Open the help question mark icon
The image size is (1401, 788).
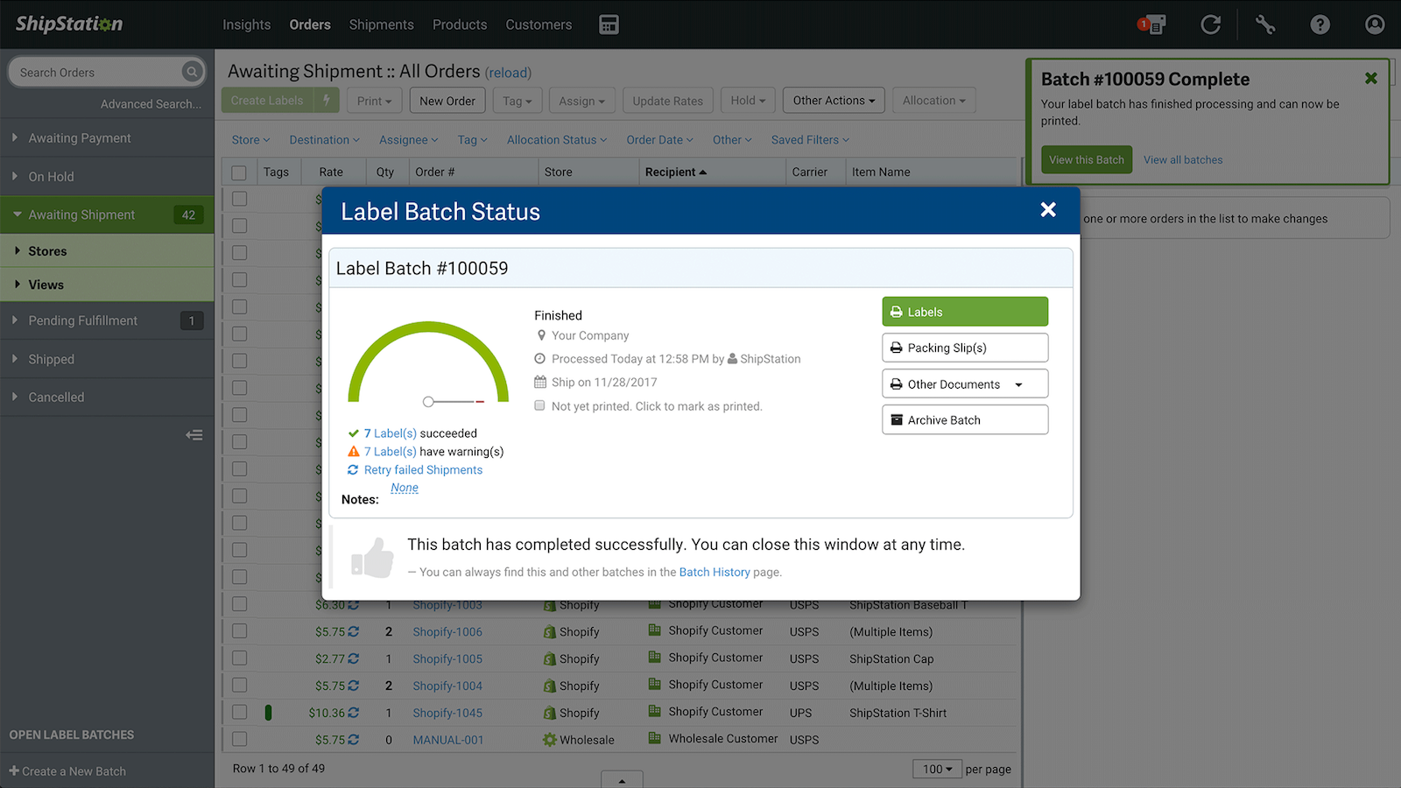pyautogui.click(x=1320, y=25)
